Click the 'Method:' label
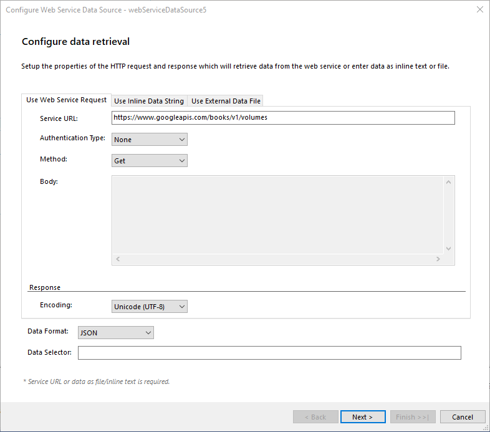Image resolution: width=490 pixels, height=432 pixels. 54,159
